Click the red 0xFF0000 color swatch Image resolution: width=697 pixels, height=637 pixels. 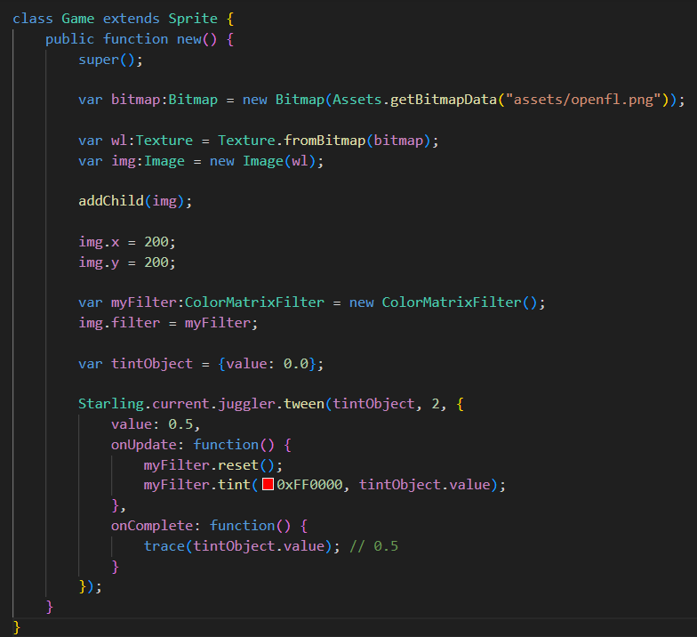pyautogui.click(x=268, y=485)
